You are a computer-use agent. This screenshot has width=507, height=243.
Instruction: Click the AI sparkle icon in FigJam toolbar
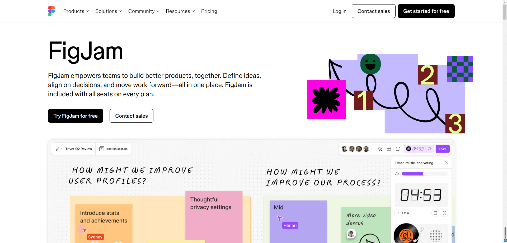point(380,149)
